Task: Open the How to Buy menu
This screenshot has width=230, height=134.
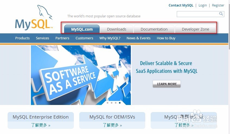Action: tap(166, 38)
